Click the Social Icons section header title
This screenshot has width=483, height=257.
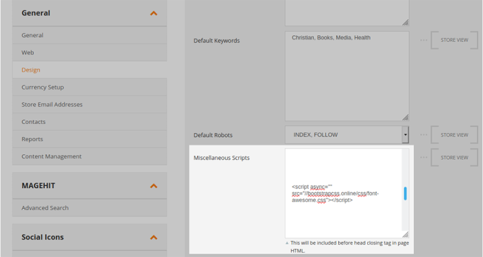tap(43, 237)
